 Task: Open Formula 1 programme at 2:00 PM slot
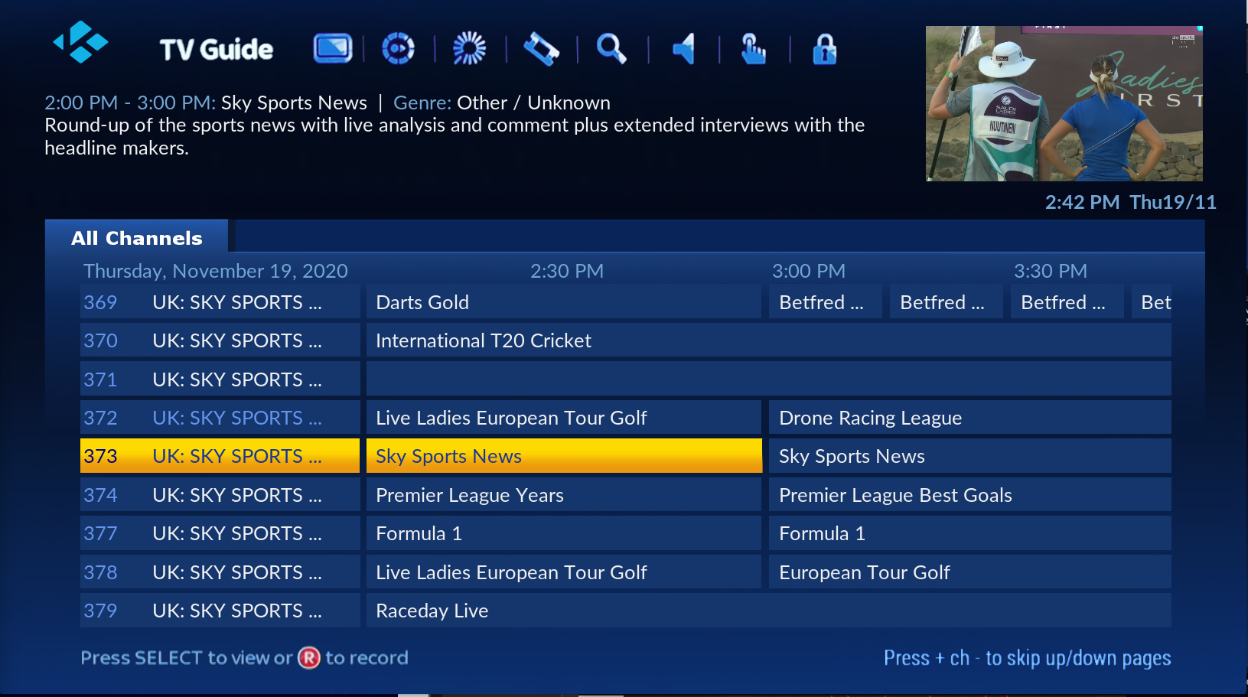coord(564,533)
